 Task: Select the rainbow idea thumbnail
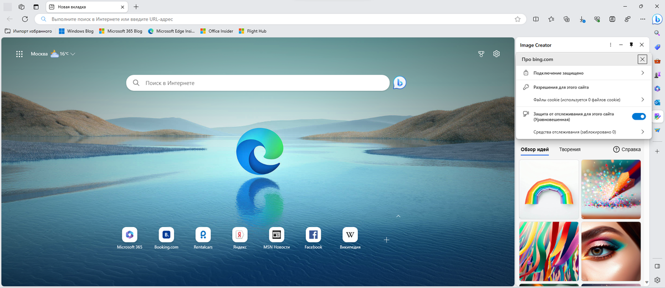[549, 189]
